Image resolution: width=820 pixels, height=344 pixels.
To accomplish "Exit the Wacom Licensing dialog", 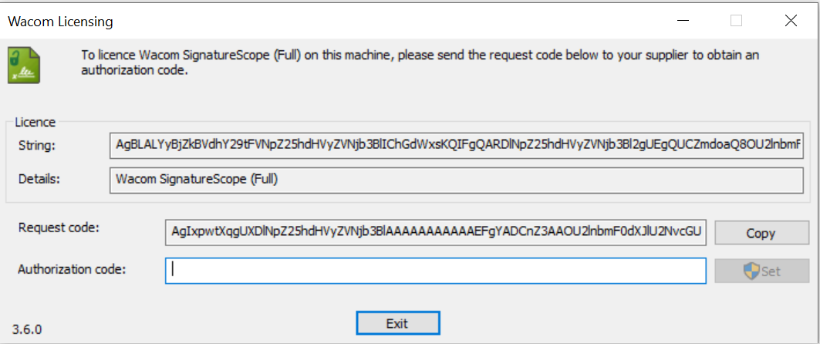I will 397,323.
